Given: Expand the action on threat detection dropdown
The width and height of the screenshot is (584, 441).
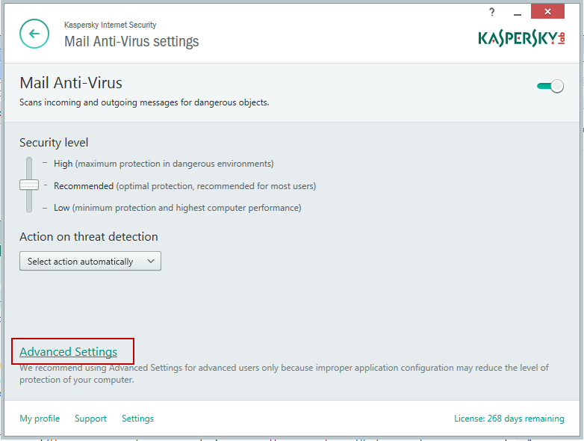Looking at the screenshot, I should [90, 261].
